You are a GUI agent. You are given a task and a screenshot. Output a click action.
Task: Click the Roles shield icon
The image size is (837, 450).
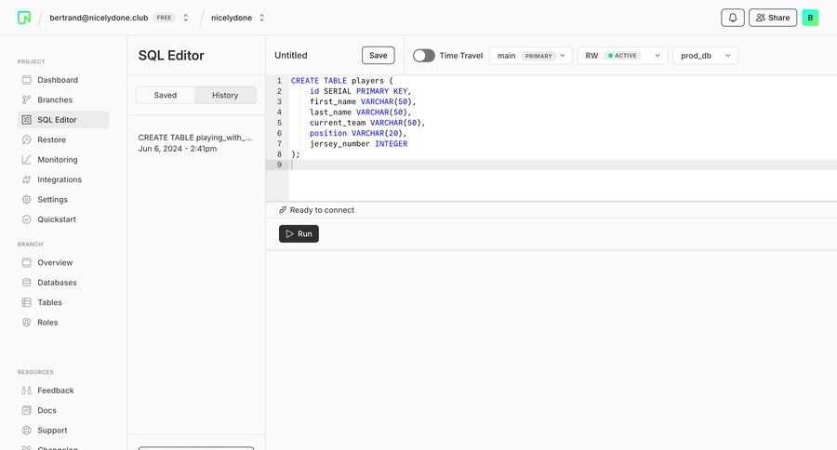pyautogui.click(x=27, y=323)
